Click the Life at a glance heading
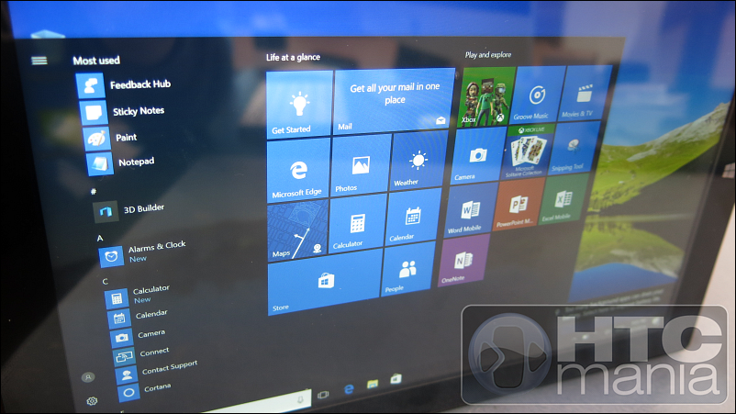Screen dimensions: 736x414 (293, 57)
